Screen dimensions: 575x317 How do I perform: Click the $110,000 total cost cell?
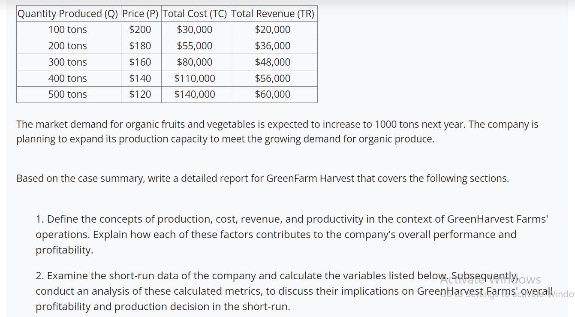click(x=195, y=78)
